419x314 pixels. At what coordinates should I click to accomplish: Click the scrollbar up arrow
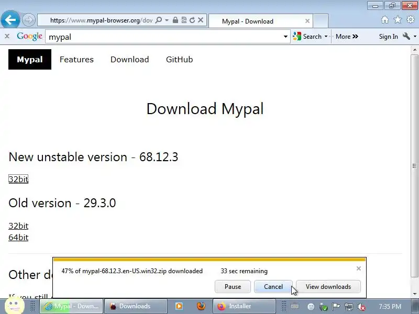[x=415, y=50]
